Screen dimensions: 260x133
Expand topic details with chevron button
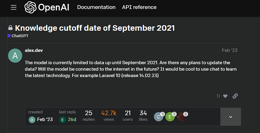pyautogui.click(x=231, y=117)
